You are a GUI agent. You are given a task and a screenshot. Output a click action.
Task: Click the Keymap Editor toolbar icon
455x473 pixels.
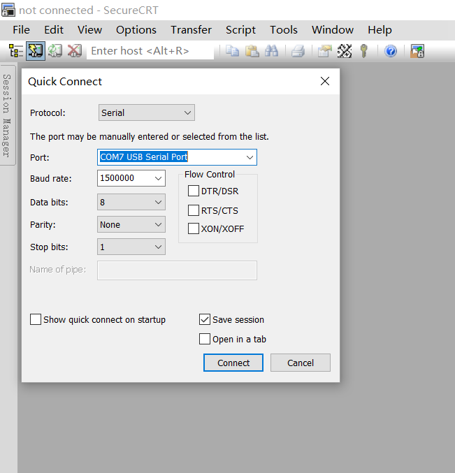click(344, 51)
